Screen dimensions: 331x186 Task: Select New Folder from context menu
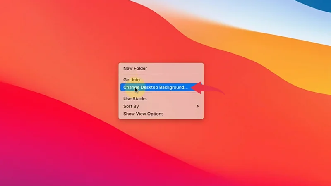[x=135, y=69]
